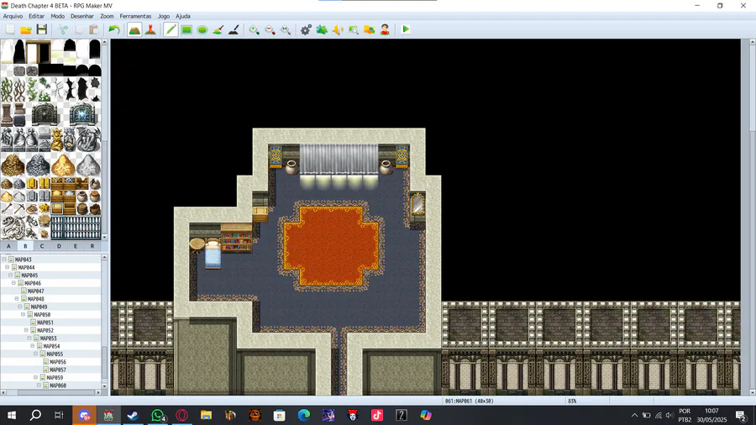The height and width of the screenshot is (425, 756).
Task: Switch to Map editing mode
Action: click(134, 29)
